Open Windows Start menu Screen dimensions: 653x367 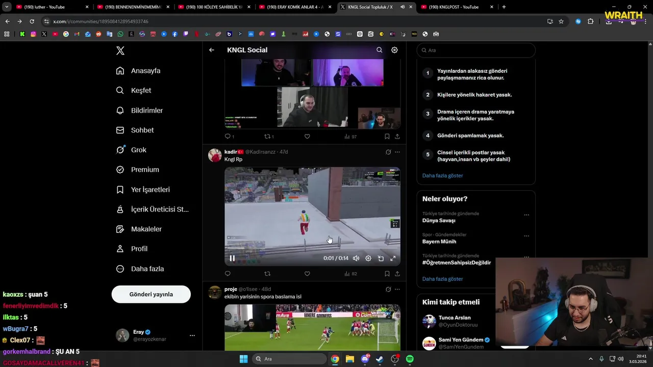243,359
